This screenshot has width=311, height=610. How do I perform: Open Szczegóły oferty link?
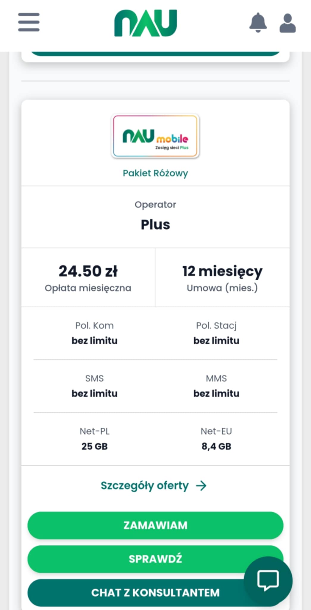click(145, 485)
